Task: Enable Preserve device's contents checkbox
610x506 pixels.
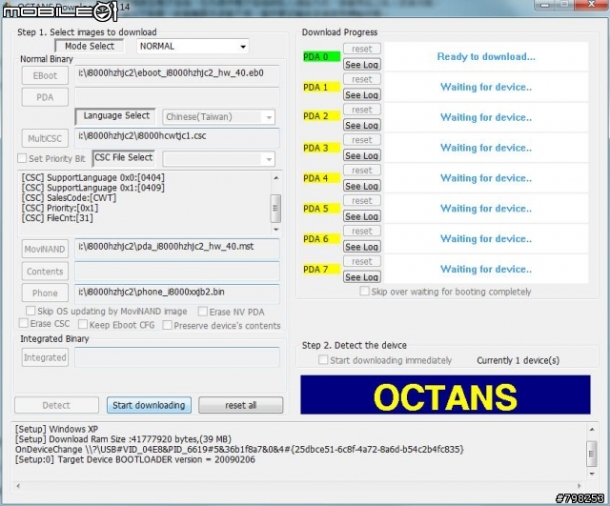Action: point(168,325)
